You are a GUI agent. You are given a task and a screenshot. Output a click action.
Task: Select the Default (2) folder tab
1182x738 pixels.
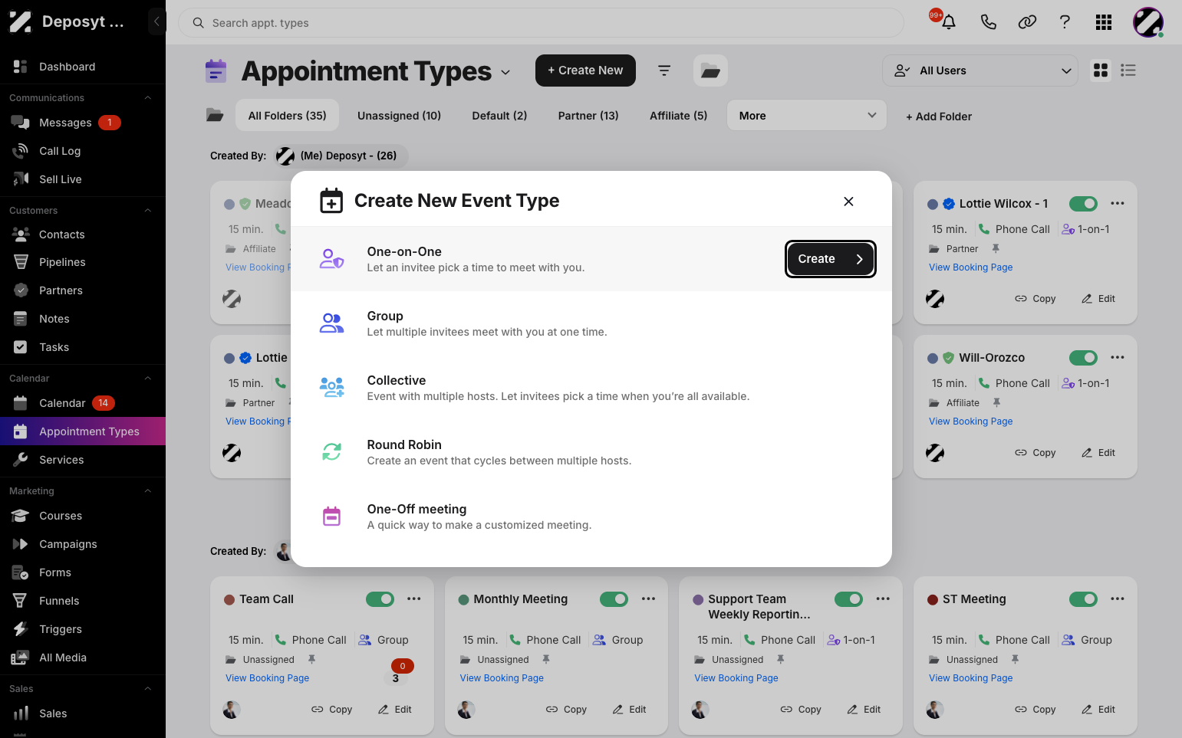499,116
